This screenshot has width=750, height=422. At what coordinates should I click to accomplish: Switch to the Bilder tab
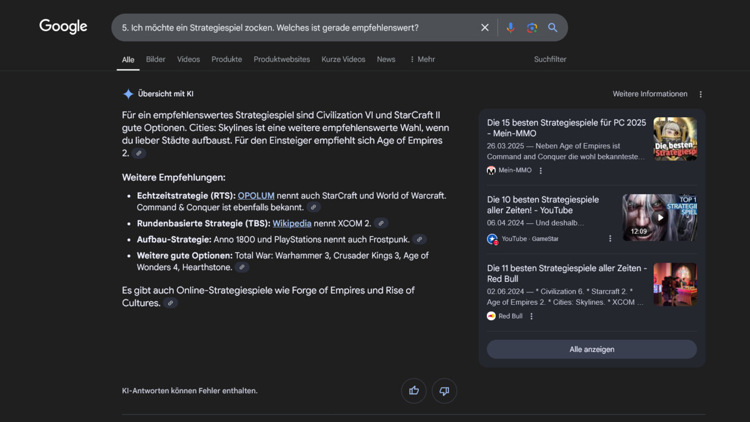[156, 59]
